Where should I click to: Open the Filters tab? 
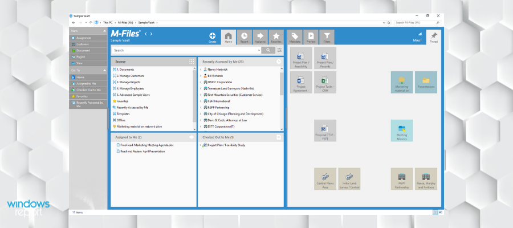(x=327, y=37)
